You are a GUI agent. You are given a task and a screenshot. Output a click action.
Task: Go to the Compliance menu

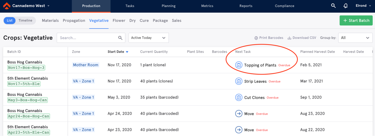pos(285,6)
